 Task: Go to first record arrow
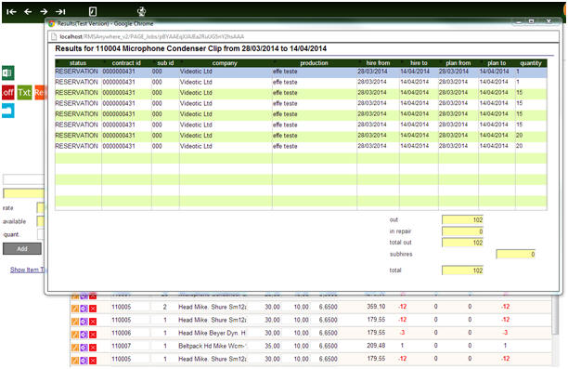(x=11, y=12)
